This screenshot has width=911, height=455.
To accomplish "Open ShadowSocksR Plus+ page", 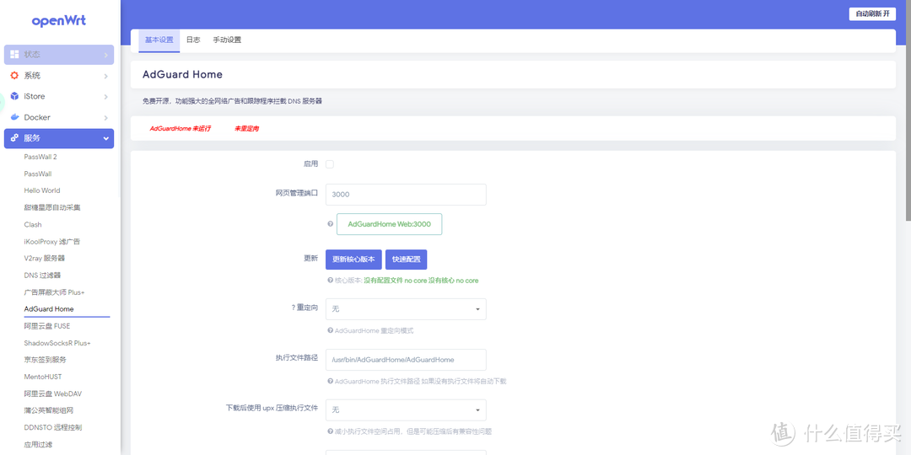I will 57,343.
